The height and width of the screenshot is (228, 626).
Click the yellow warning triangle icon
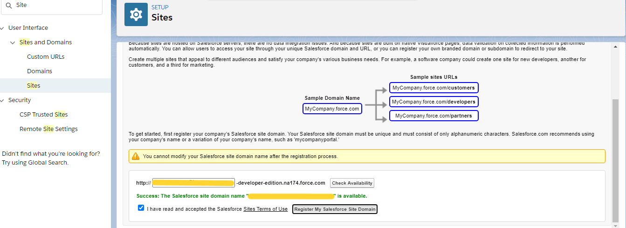136,156
